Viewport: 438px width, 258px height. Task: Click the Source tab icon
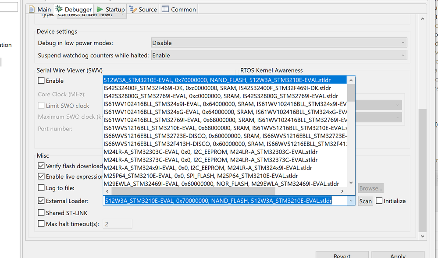[x=133, y=9]
